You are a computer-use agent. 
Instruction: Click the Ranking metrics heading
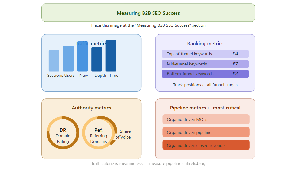click(x=205, y=44)
